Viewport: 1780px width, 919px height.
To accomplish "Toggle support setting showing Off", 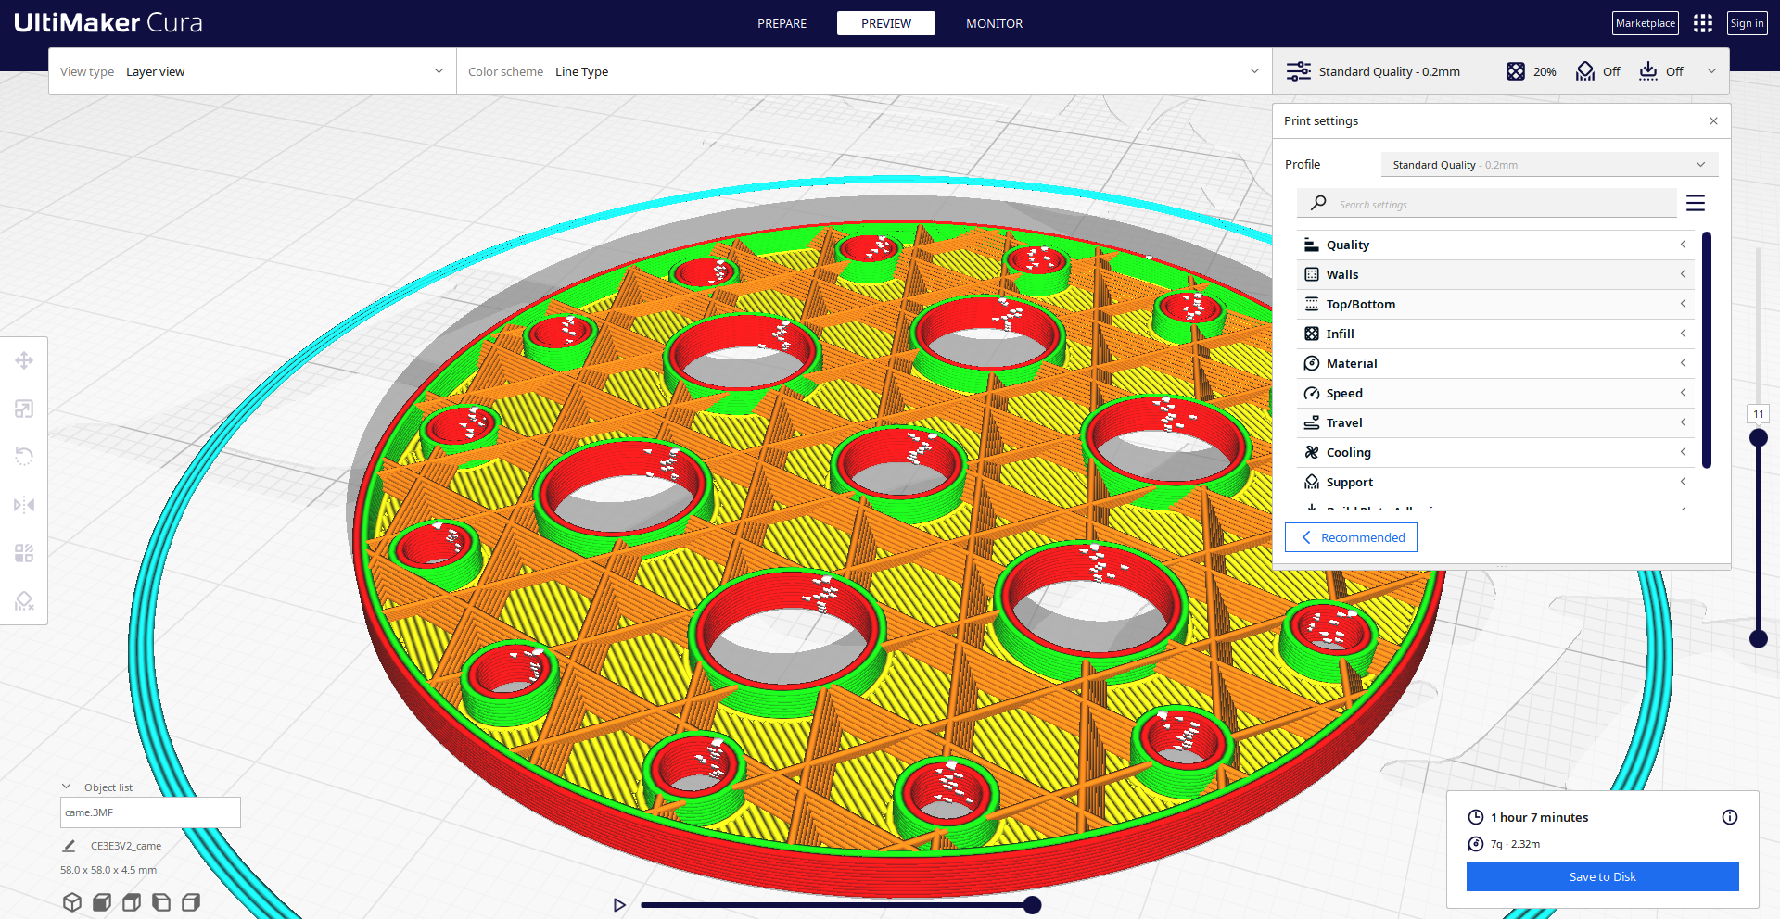I will (x=1597, y=71).
